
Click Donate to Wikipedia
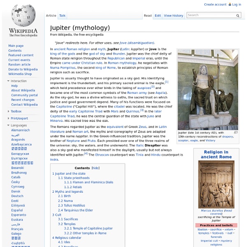23,69
